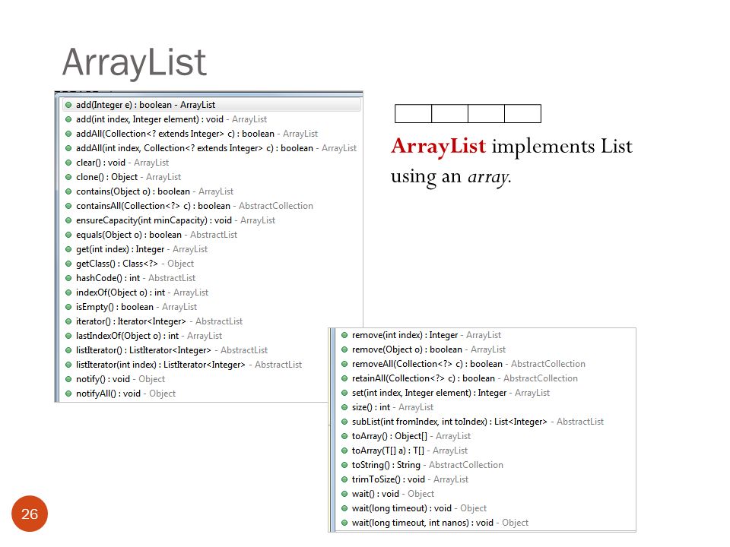Click green icon next to clone() : Object
Viewport: 730px width, 547px height.
68,177
